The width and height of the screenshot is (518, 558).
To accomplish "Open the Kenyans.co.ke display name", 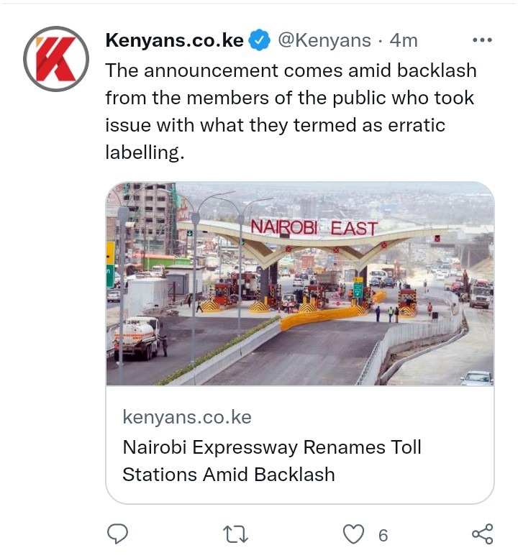I will pyautogui.click(x=174, y=40).
